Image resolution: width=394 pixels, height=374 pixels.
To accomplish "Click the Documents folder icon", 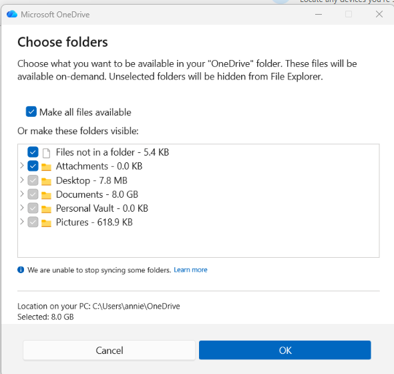I will point(46,195).
